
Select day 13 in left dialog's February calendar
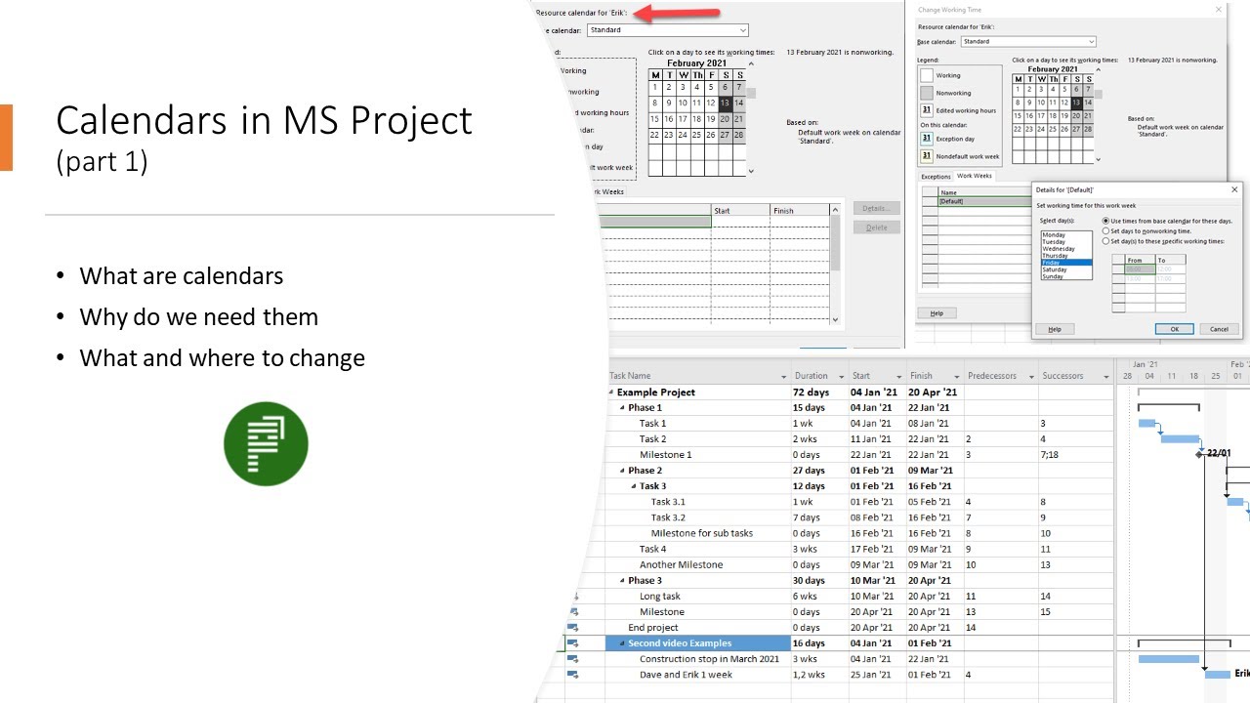pos(725,103)
